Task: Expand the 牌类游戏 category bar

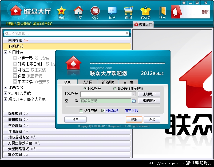Action: click(x=29, y=114)
